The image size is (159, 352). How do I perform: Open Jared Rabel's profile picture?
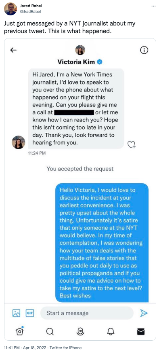tap(10, 9)
